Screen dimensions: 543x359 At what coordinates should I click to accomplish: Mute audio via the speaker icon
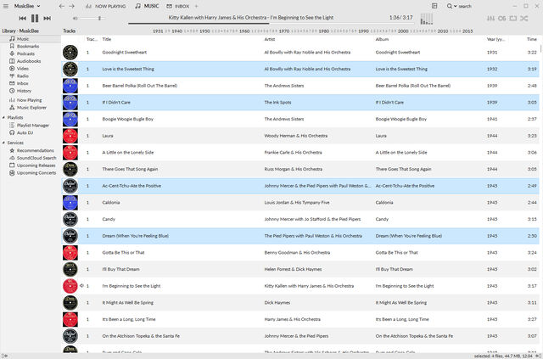click(76, 18)
